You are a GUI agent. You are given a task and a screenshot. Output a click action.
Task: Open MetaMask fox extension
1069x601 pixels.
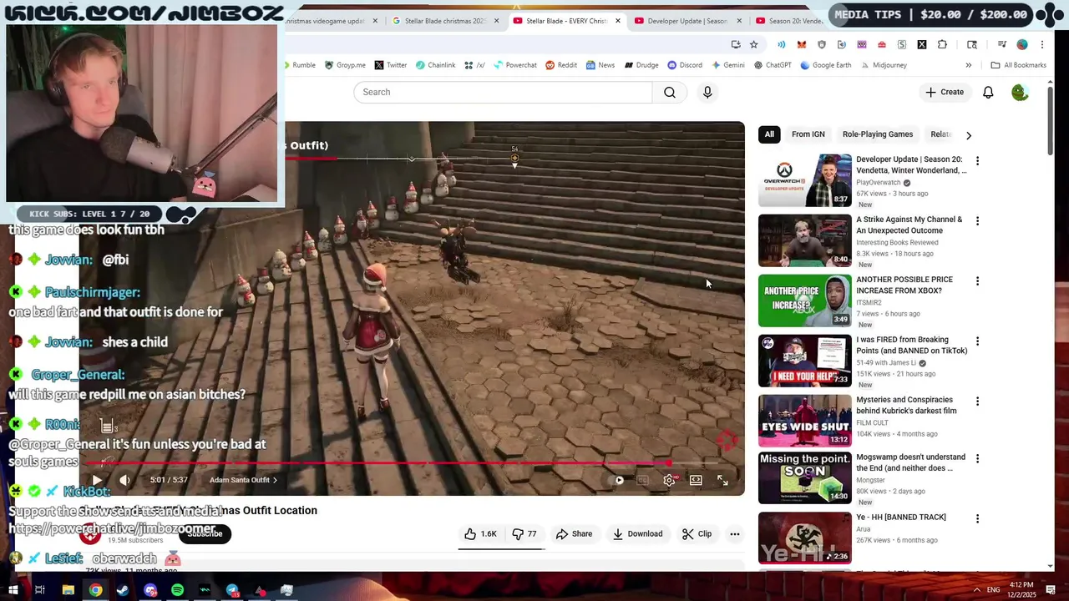pyautogui.click(x=802, y=44)
